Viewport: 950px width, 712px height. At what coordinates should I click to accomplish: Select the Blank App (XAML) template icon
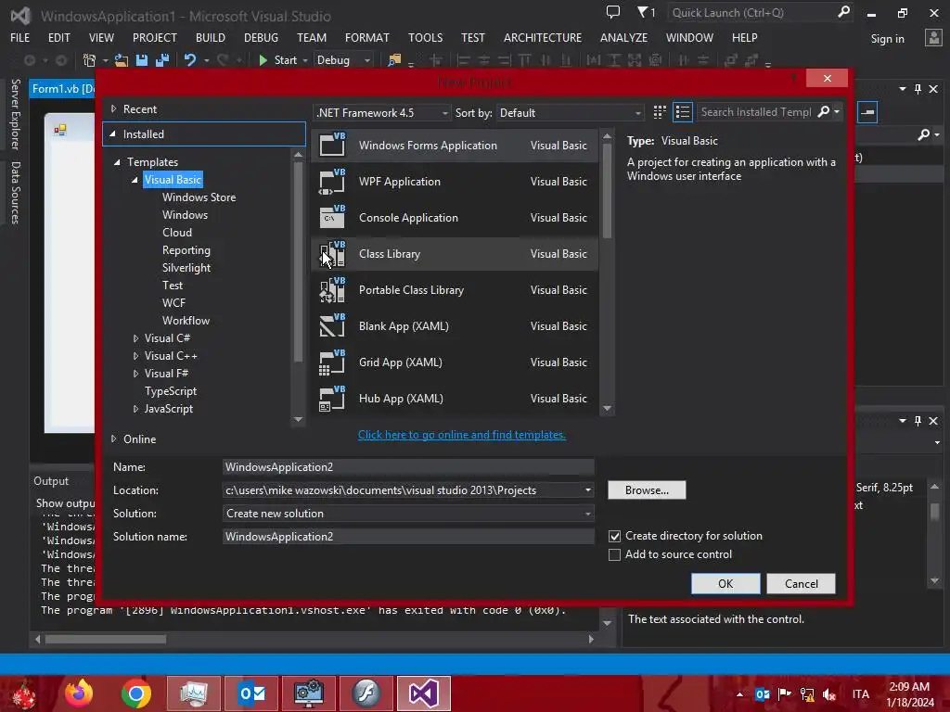332,325
